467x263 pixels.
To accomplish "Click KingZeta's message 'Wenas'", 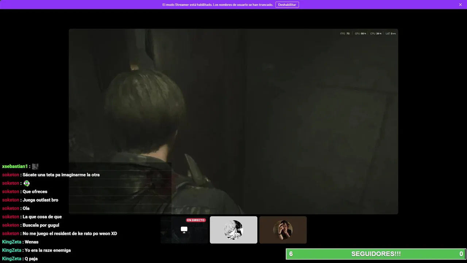I will (x=31, y=242).
